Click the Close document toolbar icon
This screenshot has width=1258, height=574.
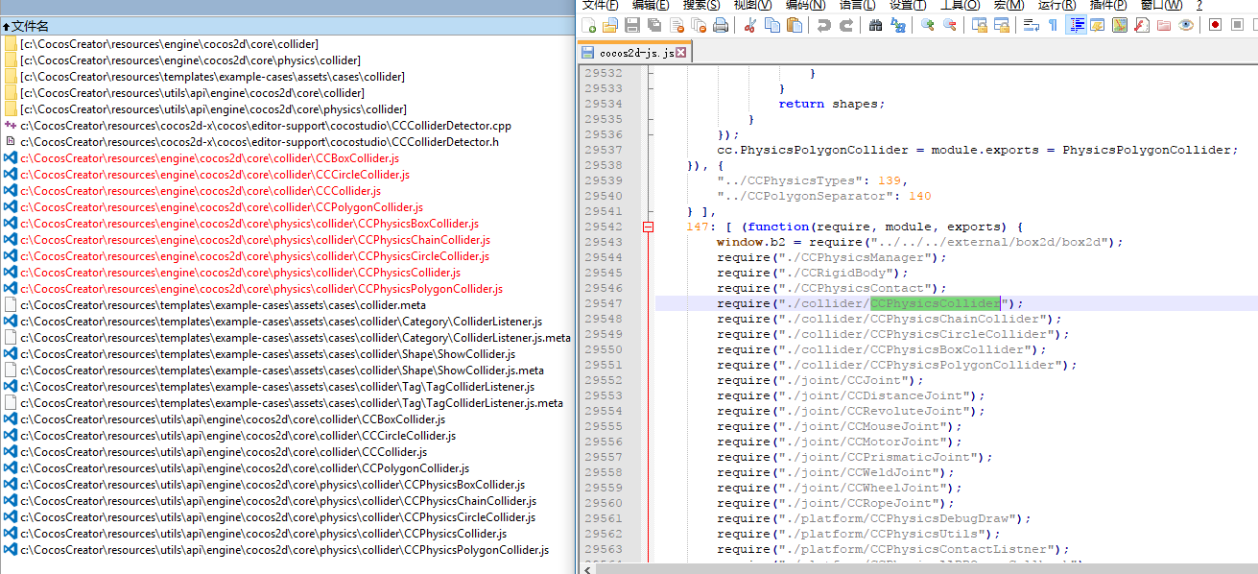point(677,25)
